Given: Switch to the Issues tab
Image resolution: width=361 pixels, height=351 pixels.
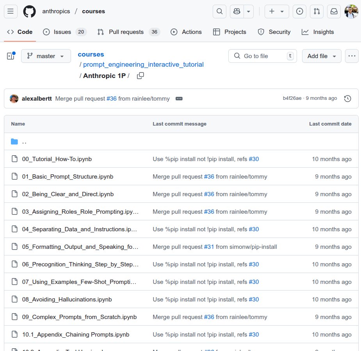Looking at the screenshot, I should [65, 32].
